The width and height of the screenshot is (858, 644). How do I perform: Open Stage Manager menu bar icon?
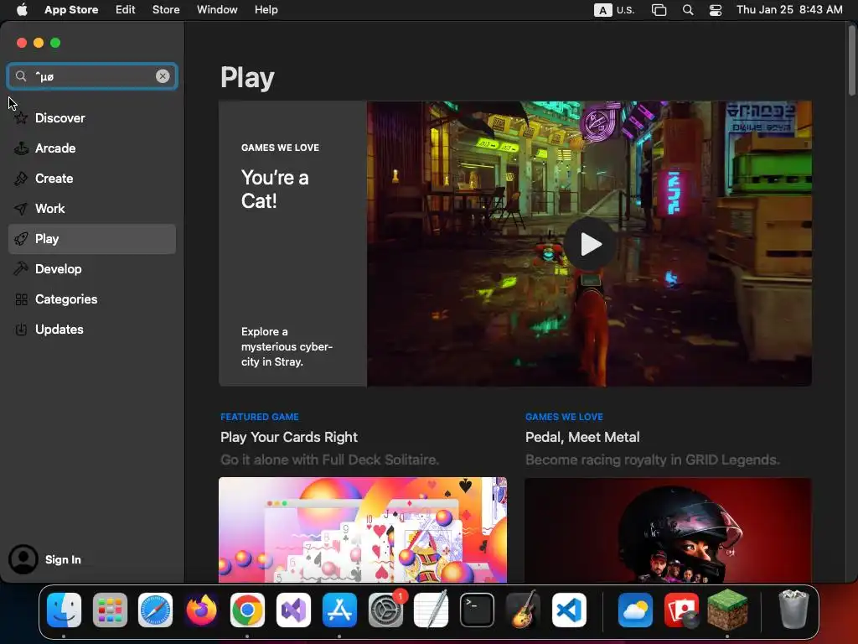point(659,10)
